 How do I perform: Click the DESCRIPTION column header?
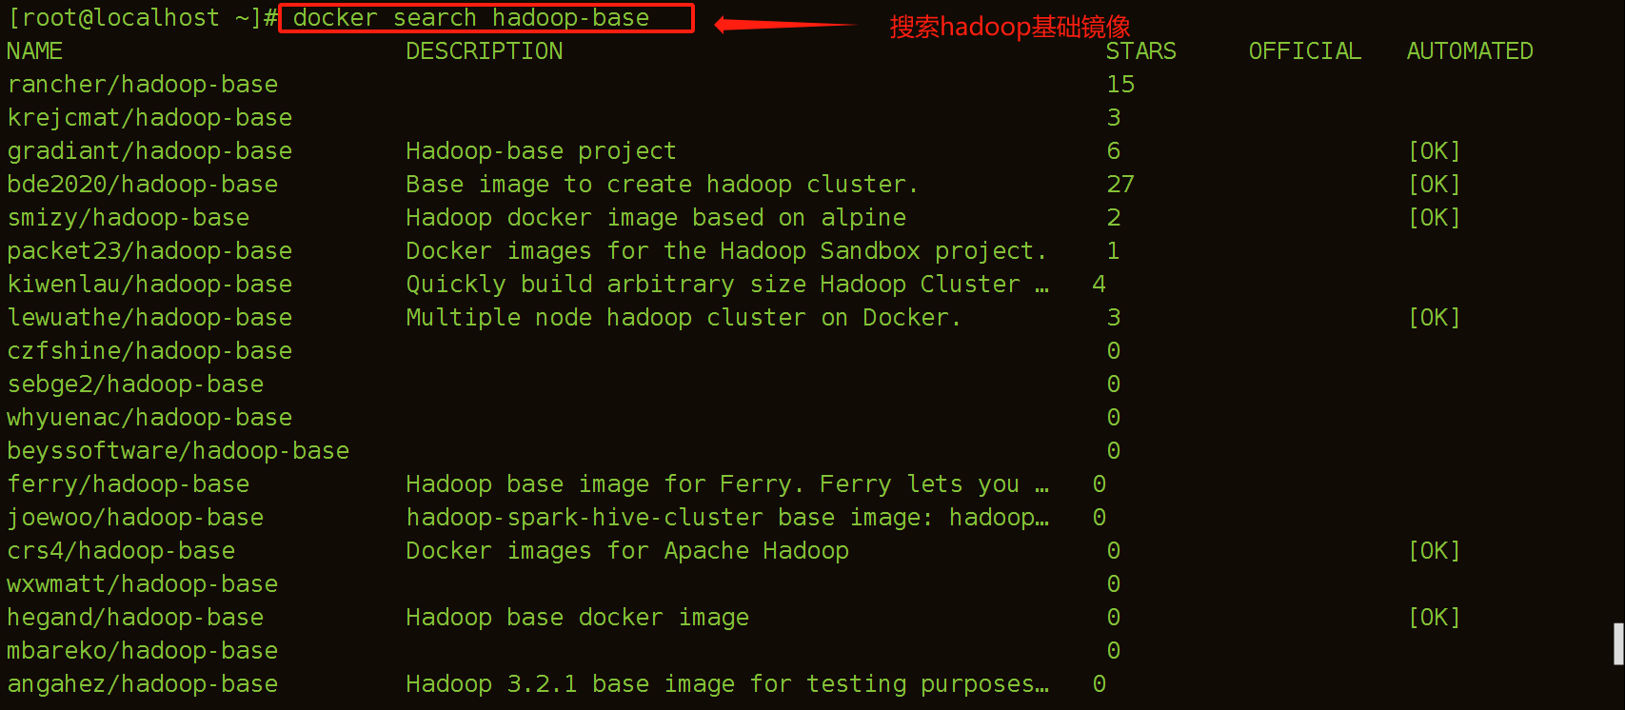[484, 51]
